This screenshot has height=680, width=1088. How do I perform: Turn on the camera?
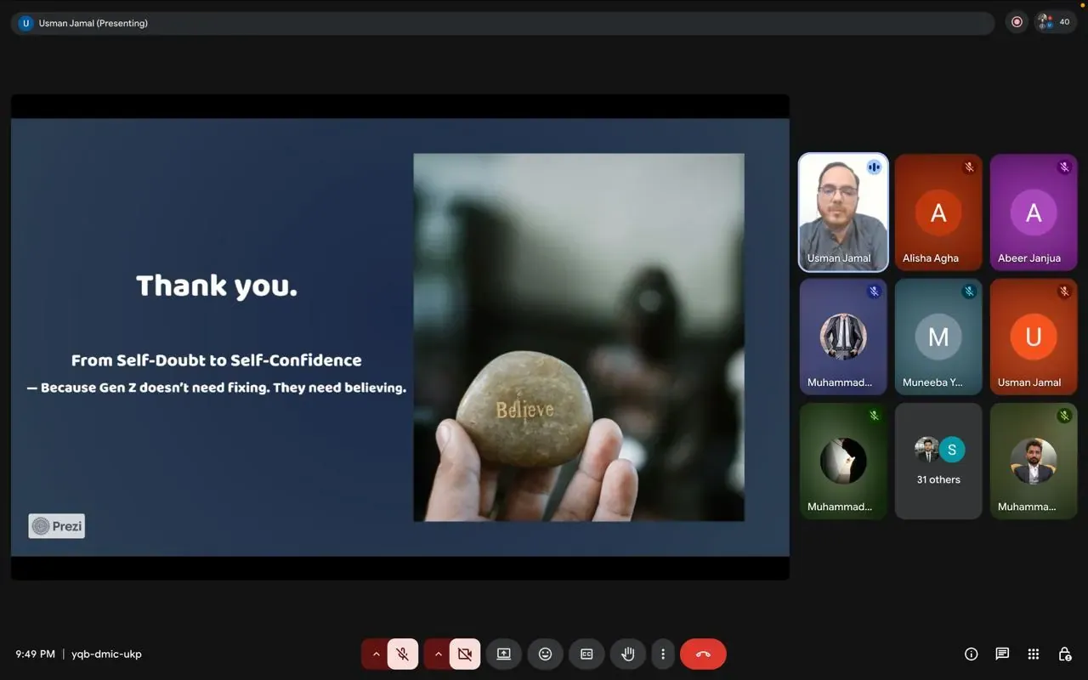pos(465,654)
